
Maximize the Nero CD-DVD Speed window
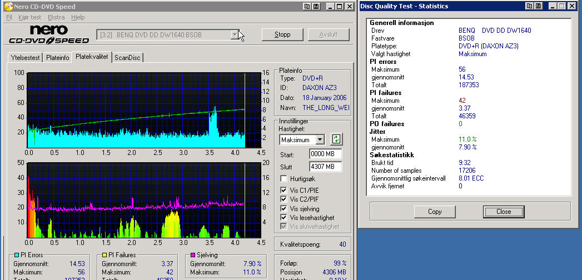tap(340, 6)
